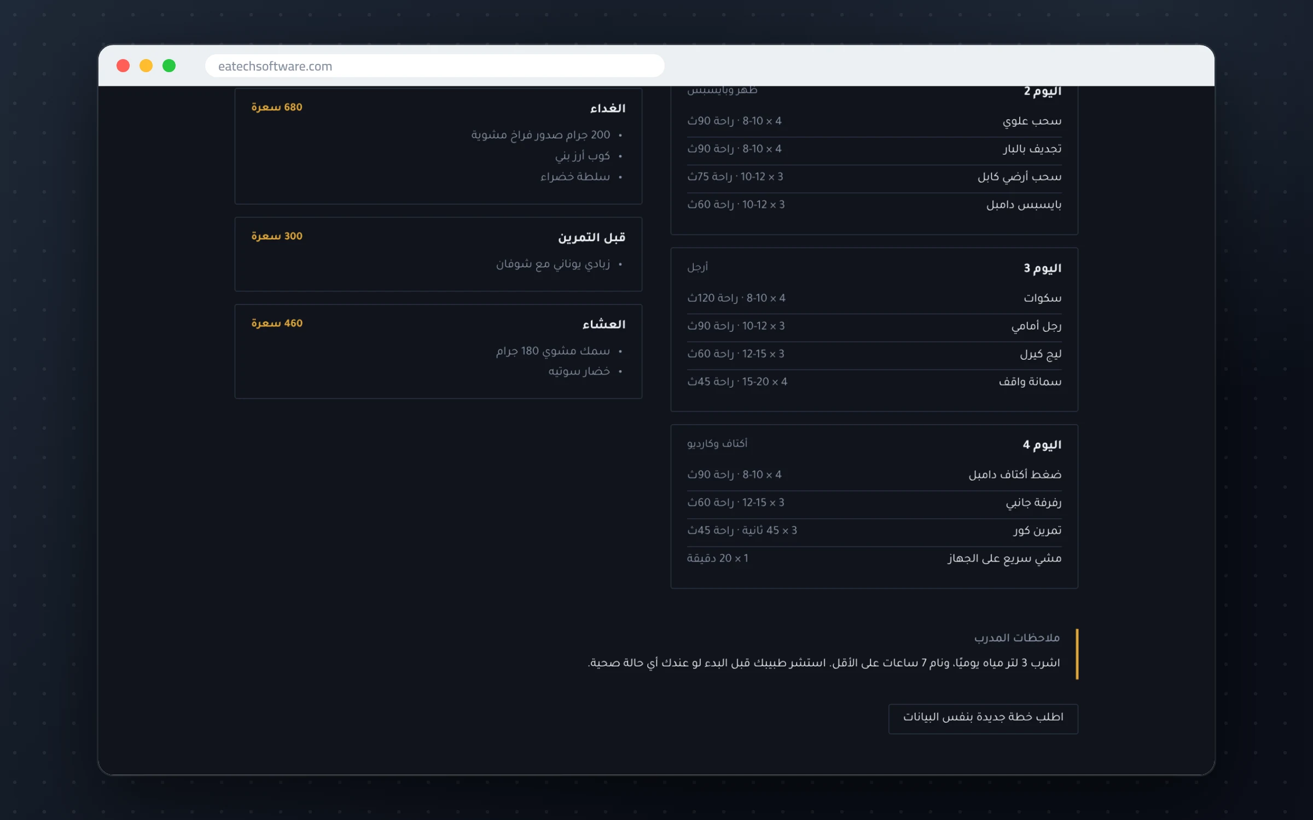Click the 'سحب علوي' exercise row
Image resolution: width=1313 pixels, height=820 pixels.
click(x=874, y=121)
